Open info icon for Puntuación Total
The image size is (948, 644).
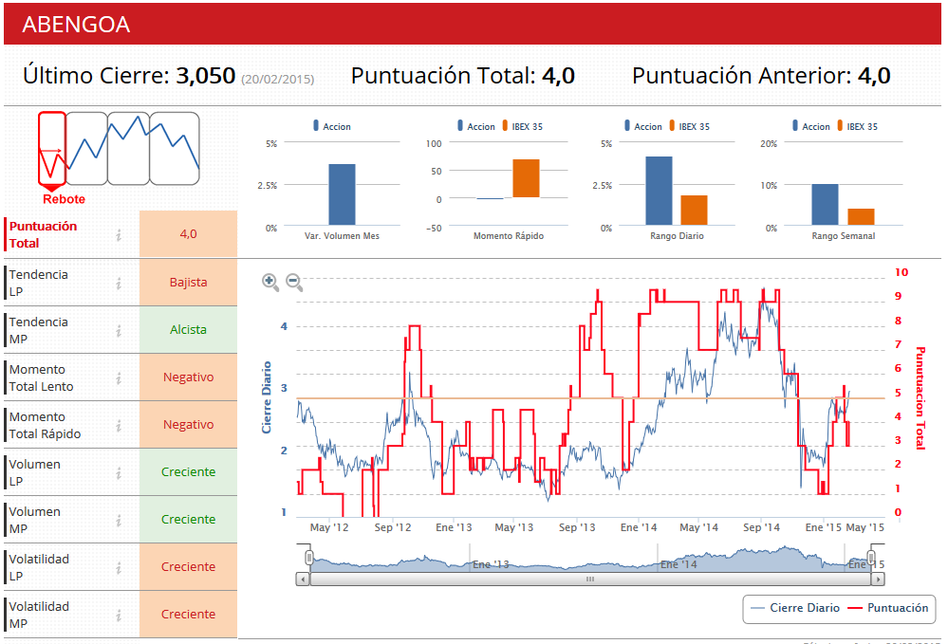(x=119, y=235)
